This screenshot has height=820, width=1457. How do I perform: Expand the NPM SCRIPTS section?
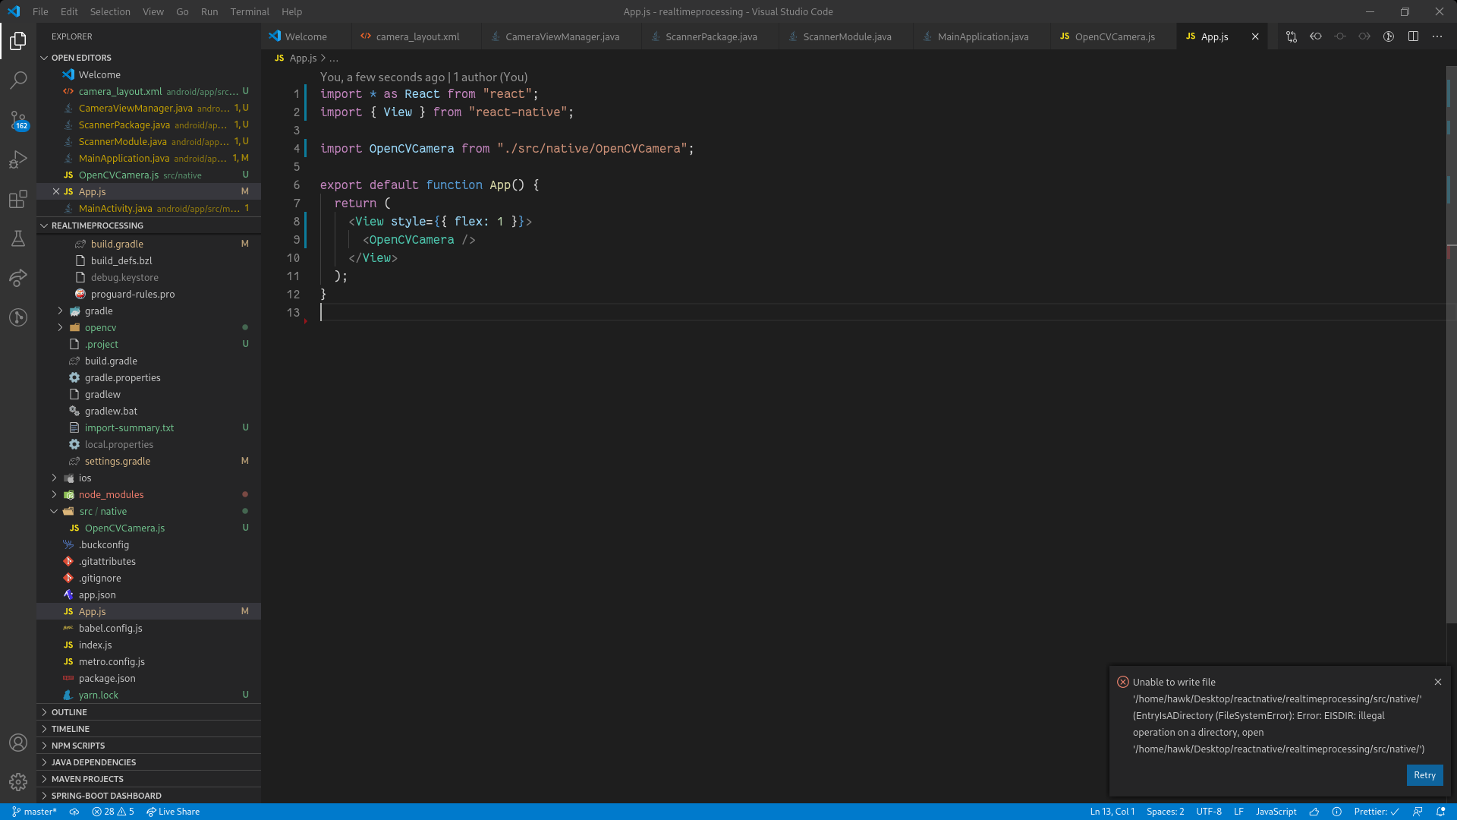77,746
